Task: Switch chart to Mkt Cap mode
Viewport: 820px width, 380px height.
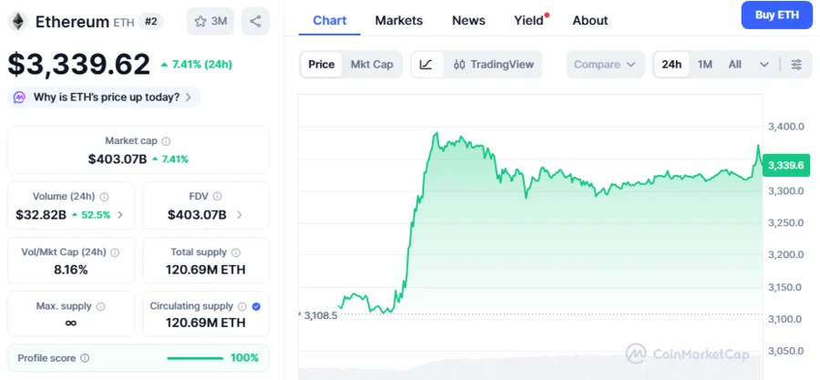Action: (x=372, y=65)
